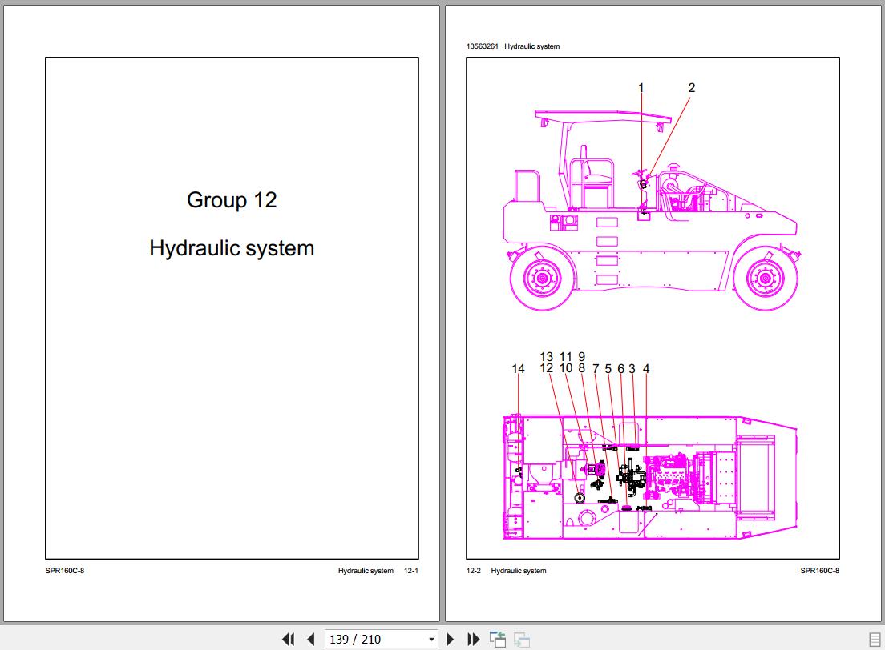885x650 pixels.
Task: Open page layout options icon at bottom right
Action: point(875,639)
